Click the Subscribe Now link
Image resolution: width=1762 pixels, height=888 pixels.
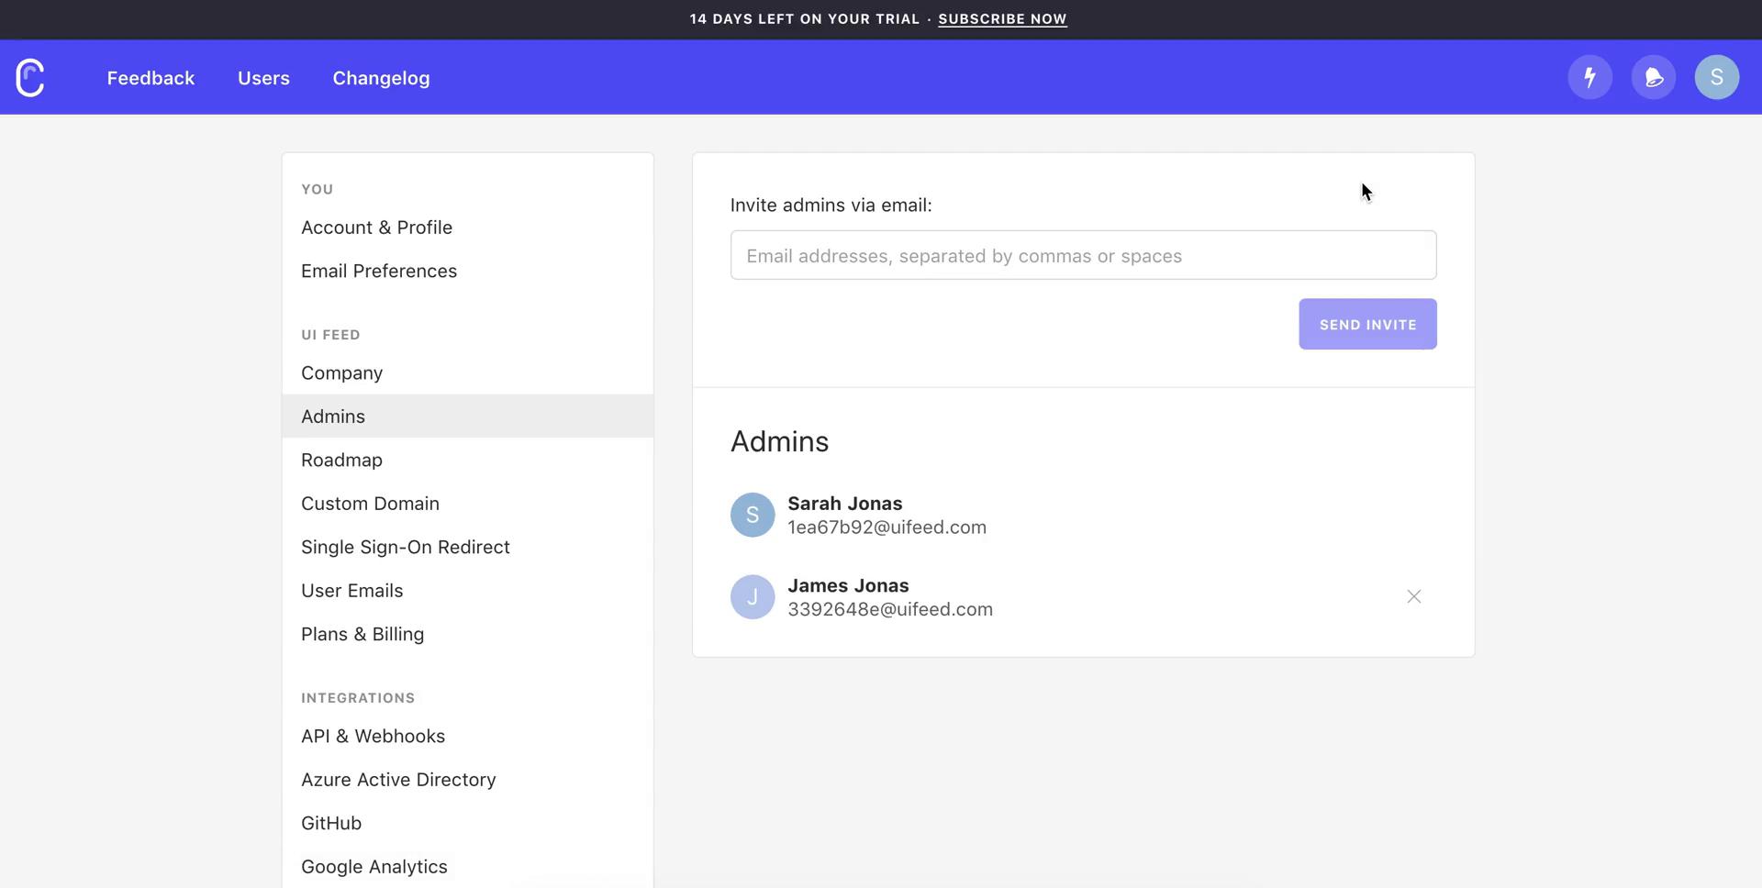[x=1001, y=19]
